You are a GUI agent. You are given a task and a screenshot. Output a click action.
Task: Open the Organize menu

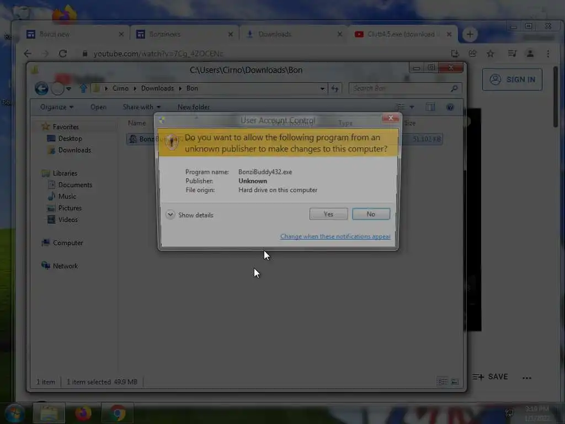coord(57,107)
